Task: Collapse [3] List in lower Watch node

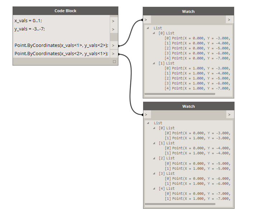Action: (x=154, y=173)
